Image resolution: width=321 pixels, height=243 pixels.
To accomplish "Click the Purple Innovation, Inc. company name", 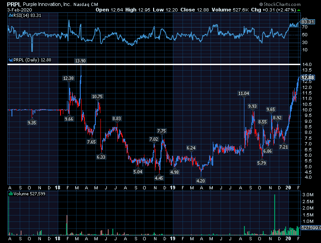I will pos(47,4).
